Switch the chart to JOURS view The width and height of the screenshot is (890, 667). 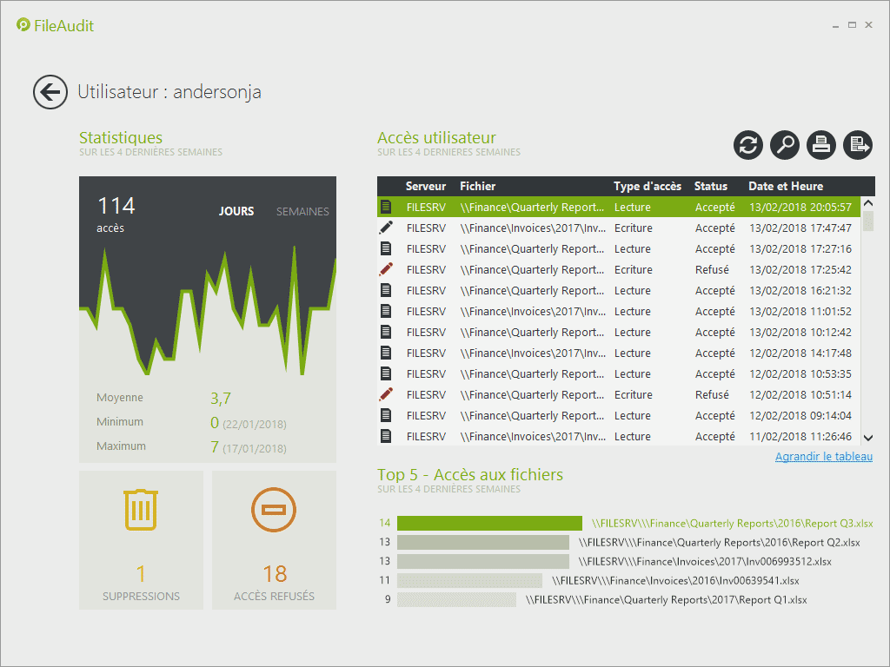236,211
